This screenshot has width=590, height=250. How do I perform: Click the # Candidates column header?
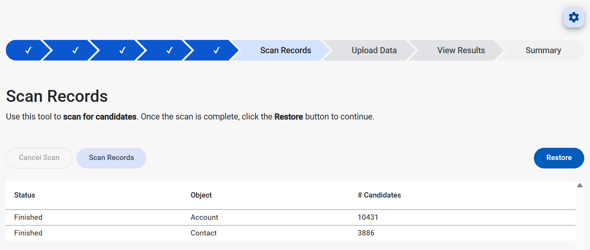(380, 195)
